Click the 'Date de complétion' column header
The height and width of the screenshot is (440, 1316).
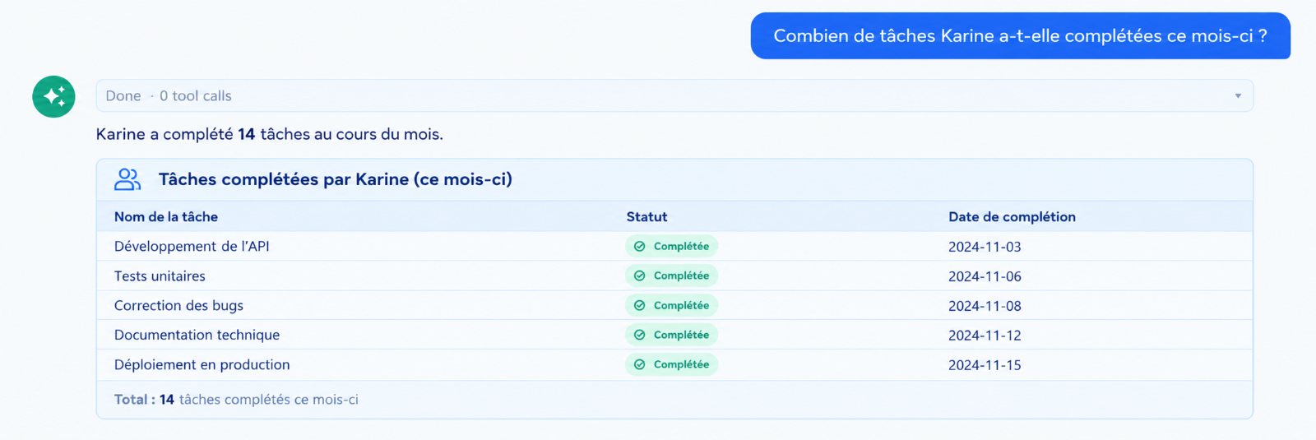click(1012, 217)
